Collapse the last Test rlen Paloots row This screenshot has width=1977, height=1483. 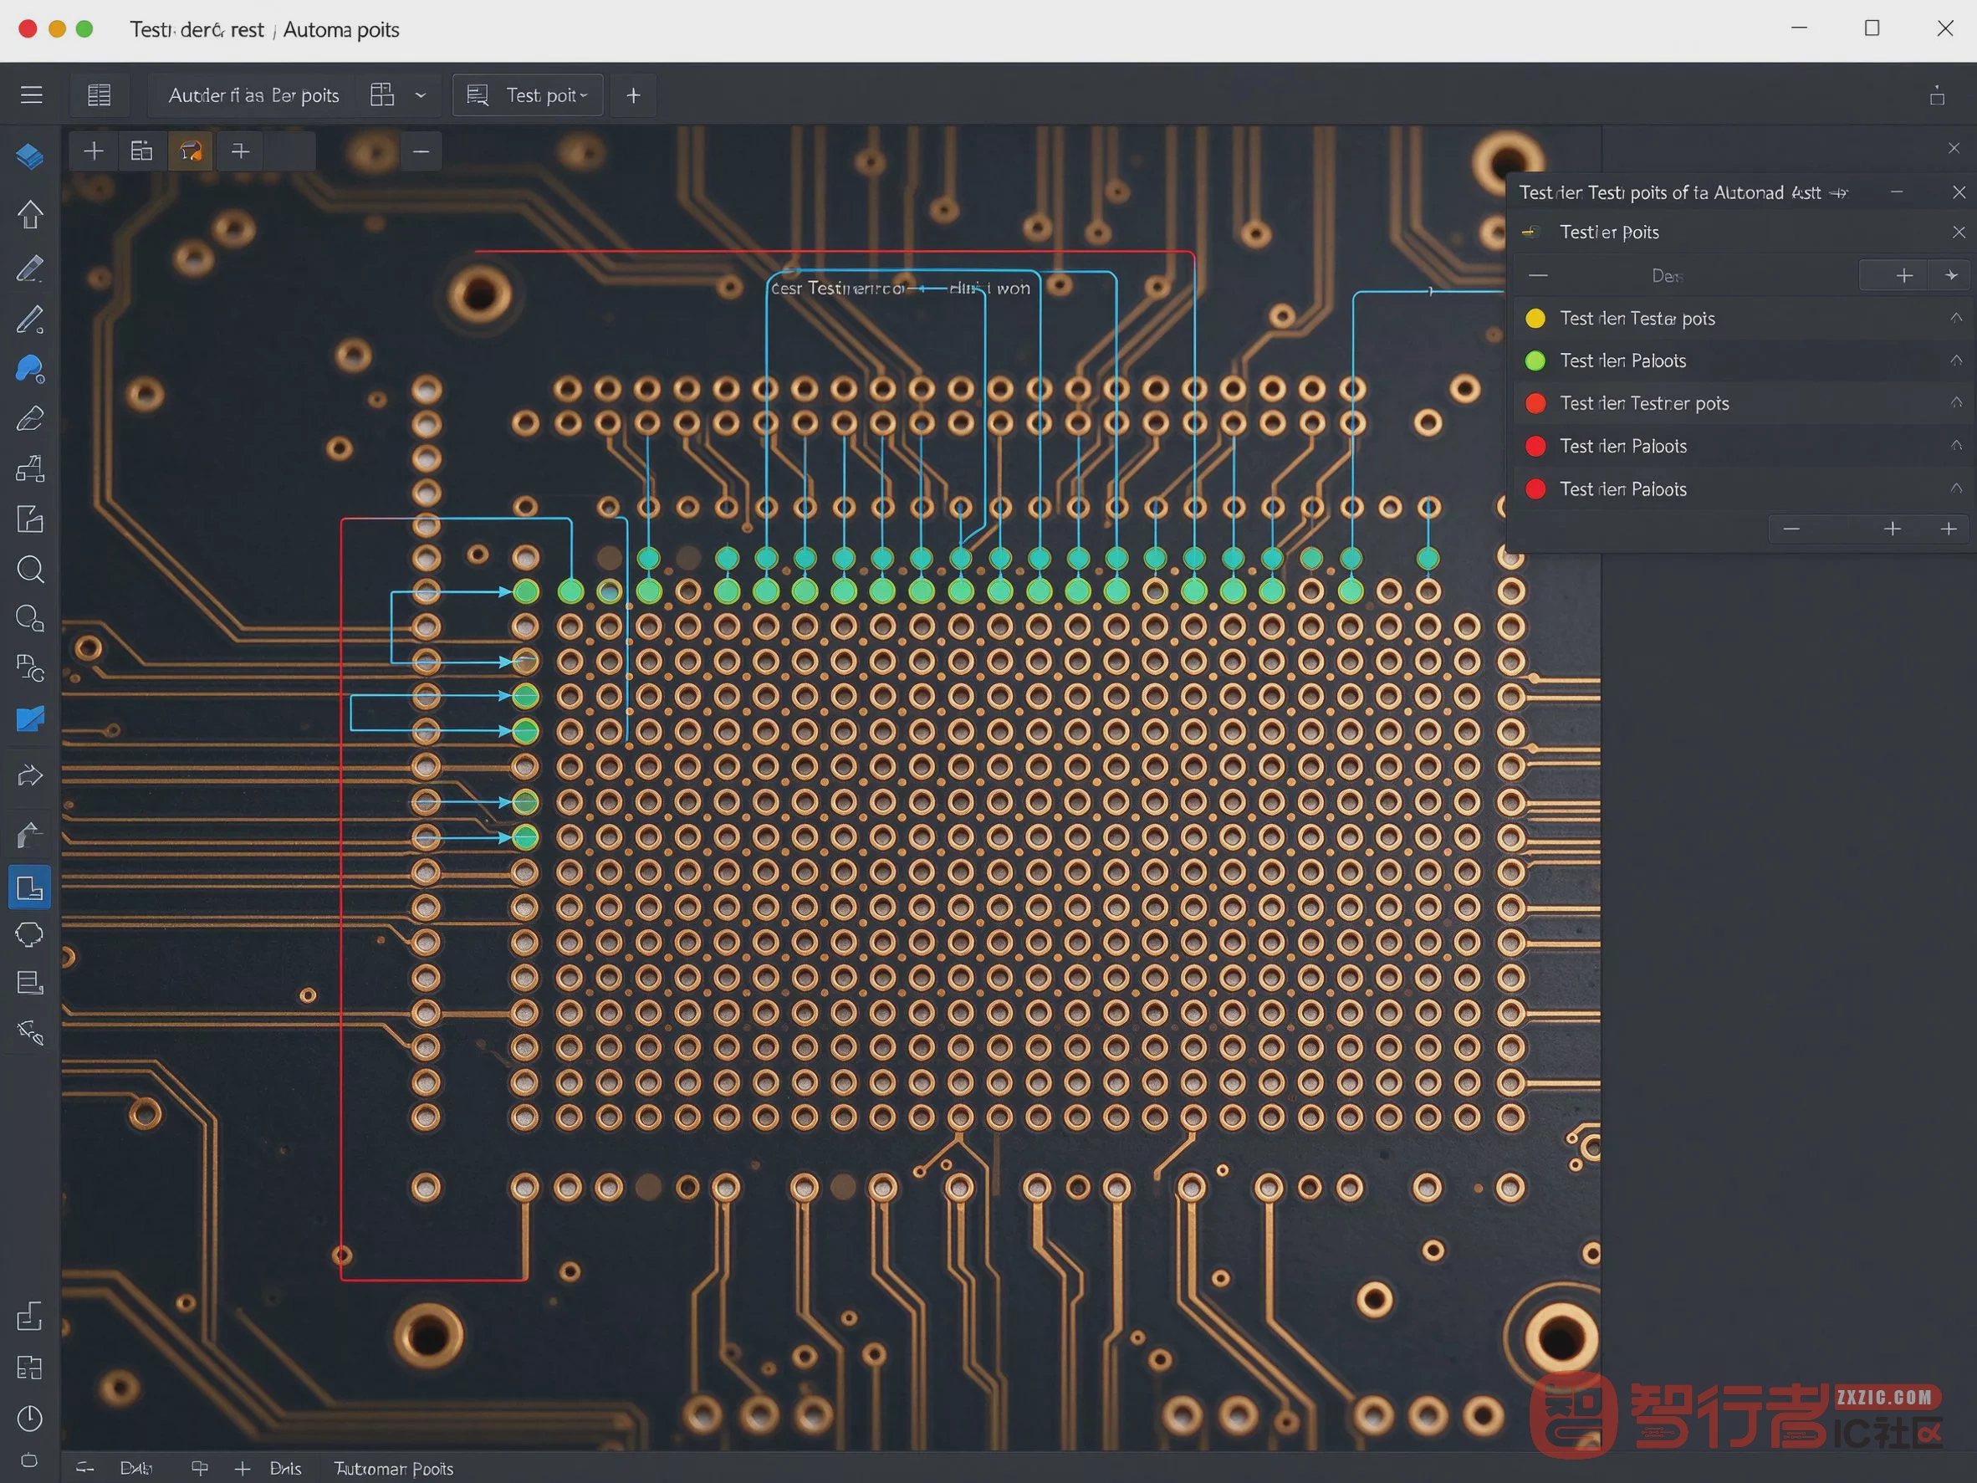pos(1955,488)
